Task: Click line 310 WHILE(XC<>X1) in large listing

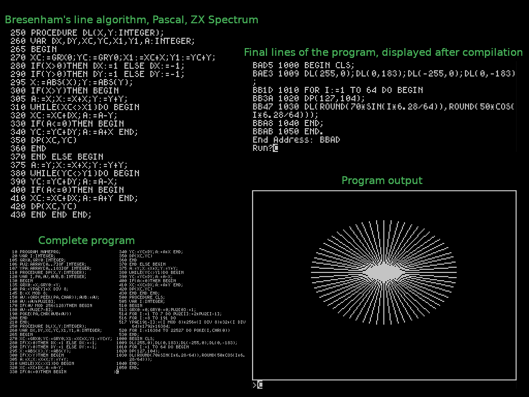Action: click(74, 107)
